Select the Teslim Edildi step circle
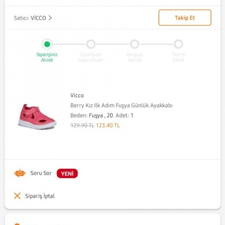The image size is (225, 225). (178, 44)
